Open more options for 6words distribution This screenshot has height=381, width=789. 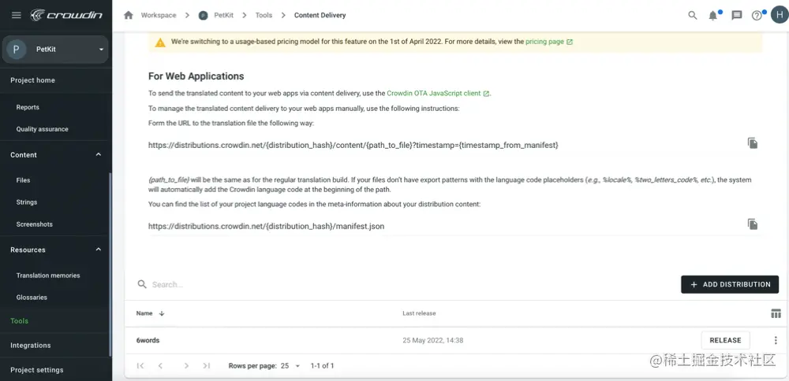(776, 340)
